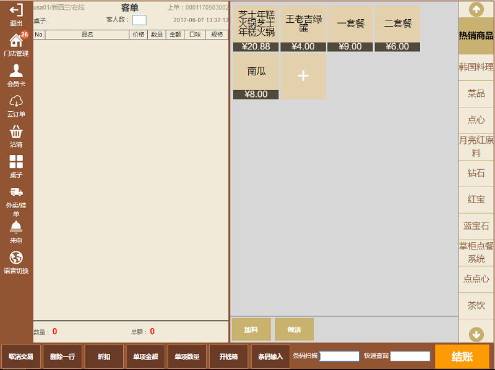Click the 取消交易 button

click(21, 357)
